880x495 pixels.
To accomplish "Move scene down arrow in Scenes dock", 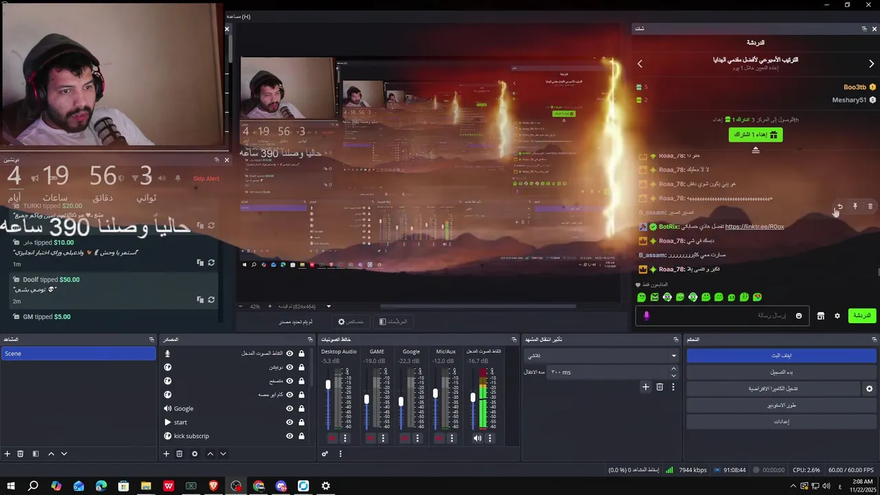I will 64,454.
